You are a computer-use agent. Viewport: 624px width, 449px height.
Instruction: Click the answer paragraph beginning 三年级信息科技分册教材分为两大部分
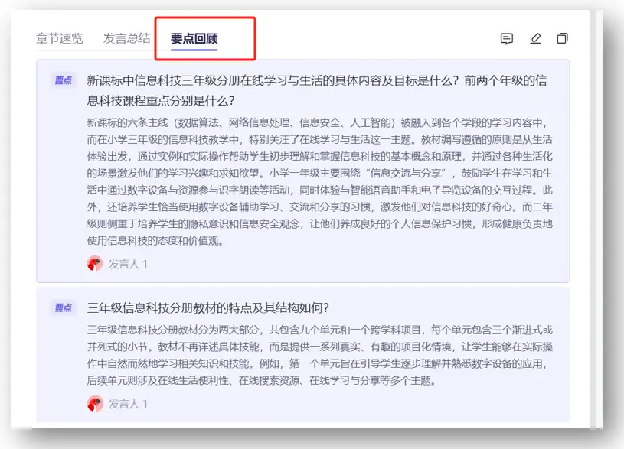click(x=320, y=355)
